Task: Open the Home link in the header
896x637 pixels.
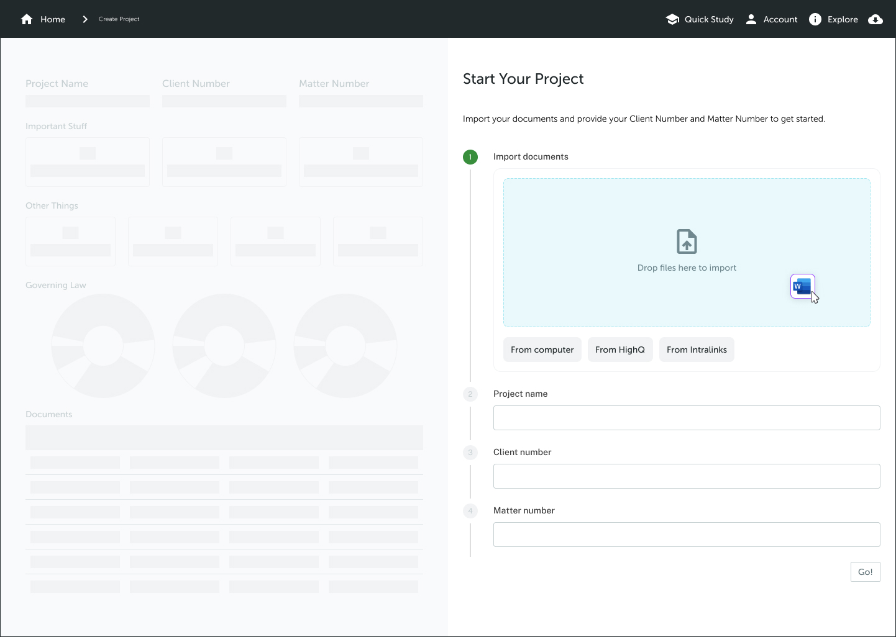Action: (53, 19)
